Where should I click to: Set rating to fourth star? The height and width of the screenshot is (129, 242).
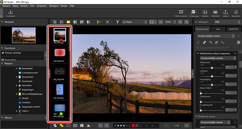coord(127,126)
